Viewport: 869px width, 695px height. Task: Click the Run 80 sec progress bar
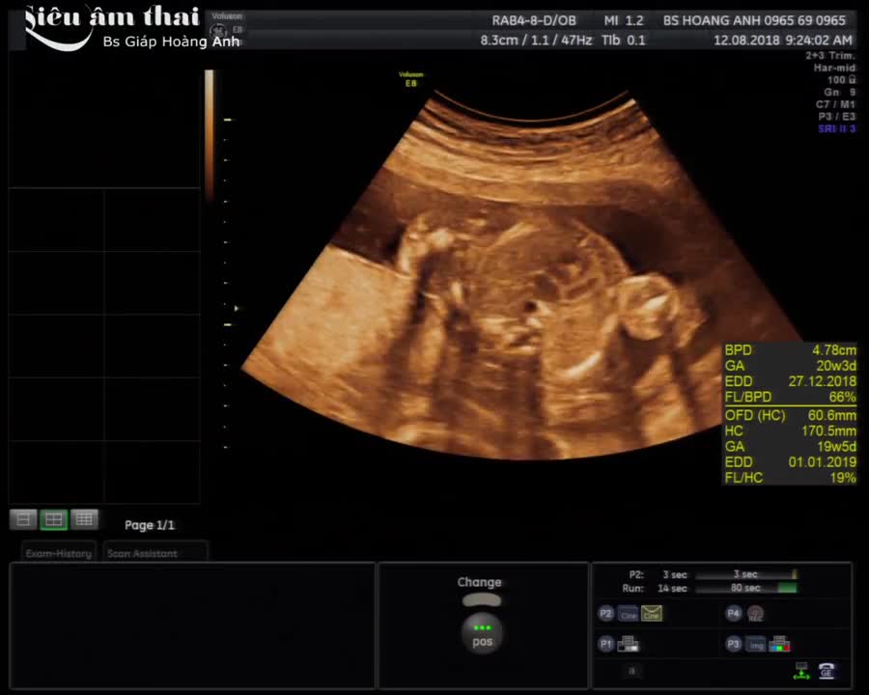click(x=746, y=588)
